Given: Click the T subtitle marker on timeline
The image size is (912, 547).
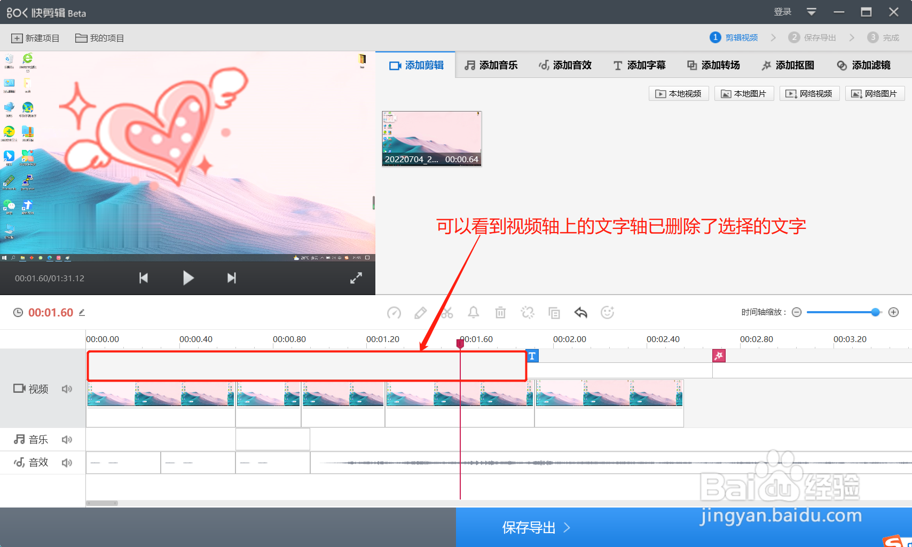Looking at the screenshot, I should point(532,356).
